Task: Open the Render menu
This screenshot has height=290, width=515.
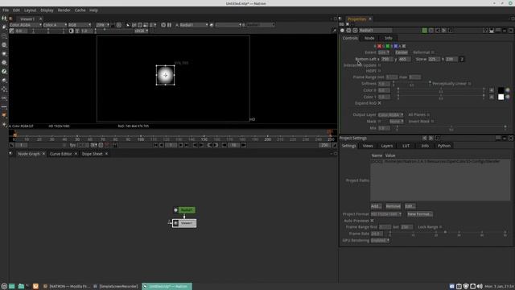Action: pyautogui.click(x=64, y=10)
